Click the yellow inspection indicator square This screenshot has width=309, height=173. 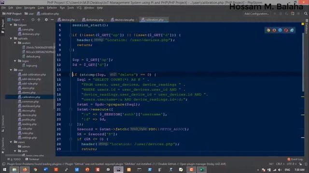[303, 24]
